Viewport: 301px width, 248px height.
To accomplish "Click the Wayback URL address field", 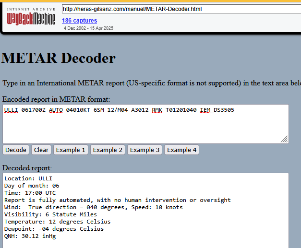I will (x=181, y=9).
